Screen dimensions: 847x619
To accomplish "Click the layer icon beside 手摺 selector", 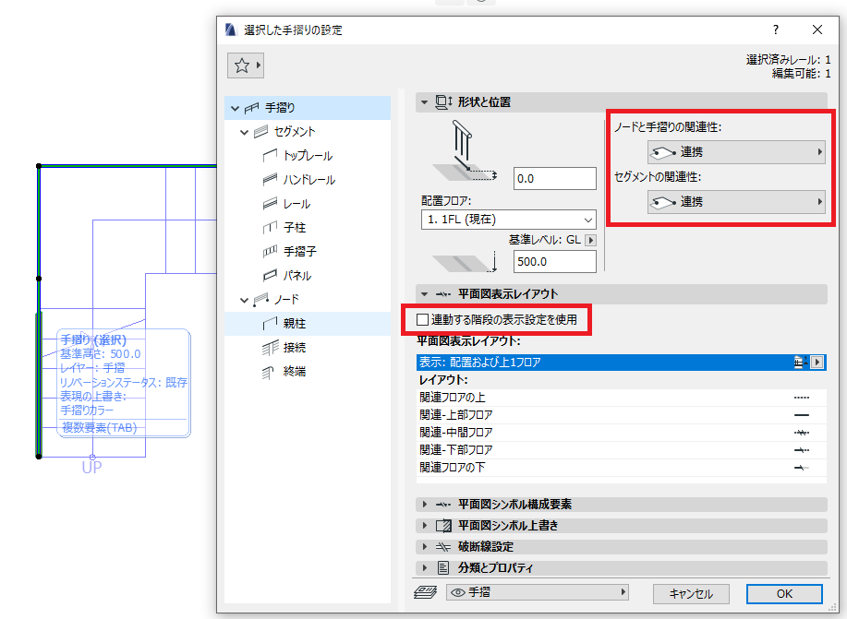I will 425,592.
